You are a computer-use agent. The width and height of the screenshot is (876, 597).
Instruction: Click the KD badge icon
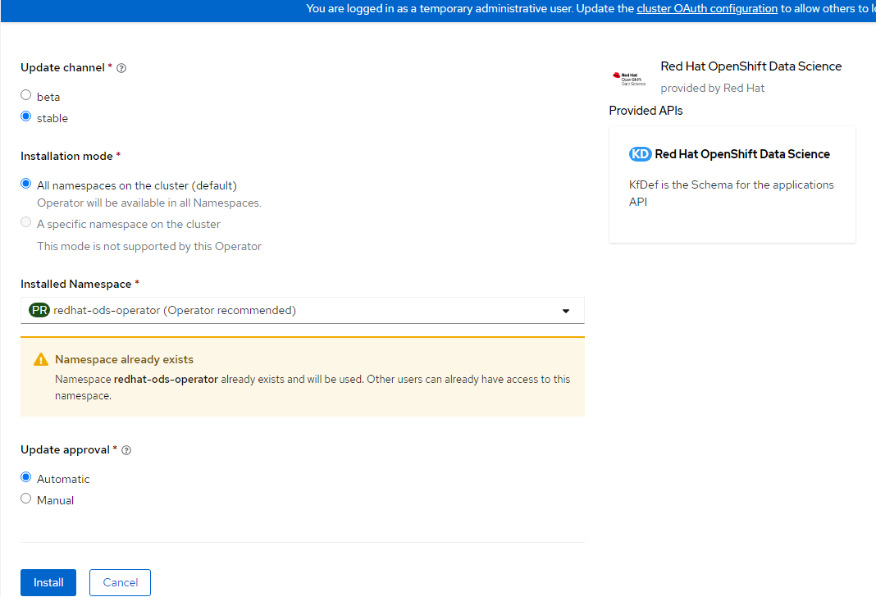tap(640, 154)
